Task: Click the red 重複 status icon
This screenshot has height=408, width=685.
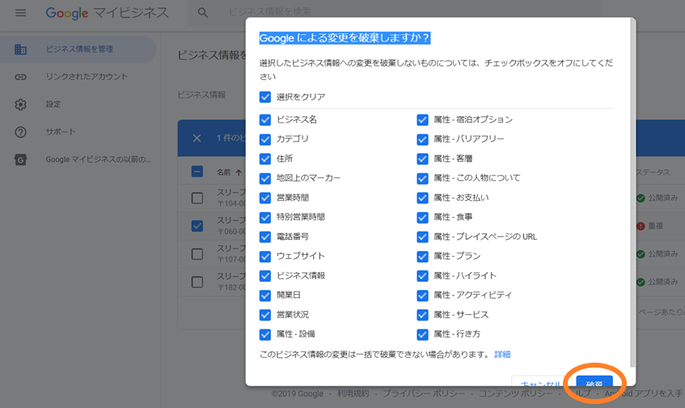Action: coord(641,226)
